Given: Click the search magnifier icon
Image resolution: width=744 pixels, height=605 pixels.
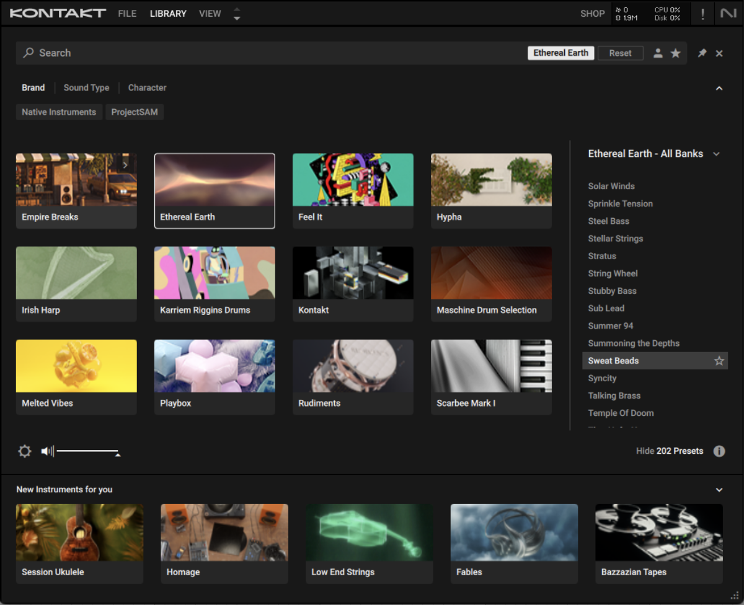Looking at the screenshot, I should (x=29, y=53).
